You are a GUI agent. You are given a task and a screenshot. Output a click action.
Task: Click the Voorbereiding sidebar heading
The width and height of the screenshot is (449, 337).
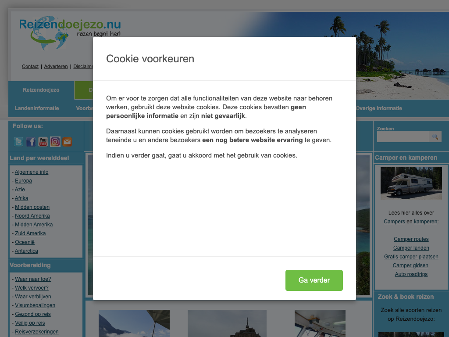[x=30, y=265]
